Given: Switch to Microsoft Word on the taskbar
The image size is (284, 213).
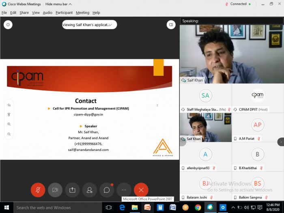Looking at the screenshot, I should click(173, 208).
